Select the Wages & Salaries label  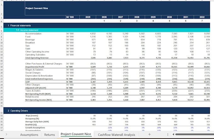tap(34, 69)
